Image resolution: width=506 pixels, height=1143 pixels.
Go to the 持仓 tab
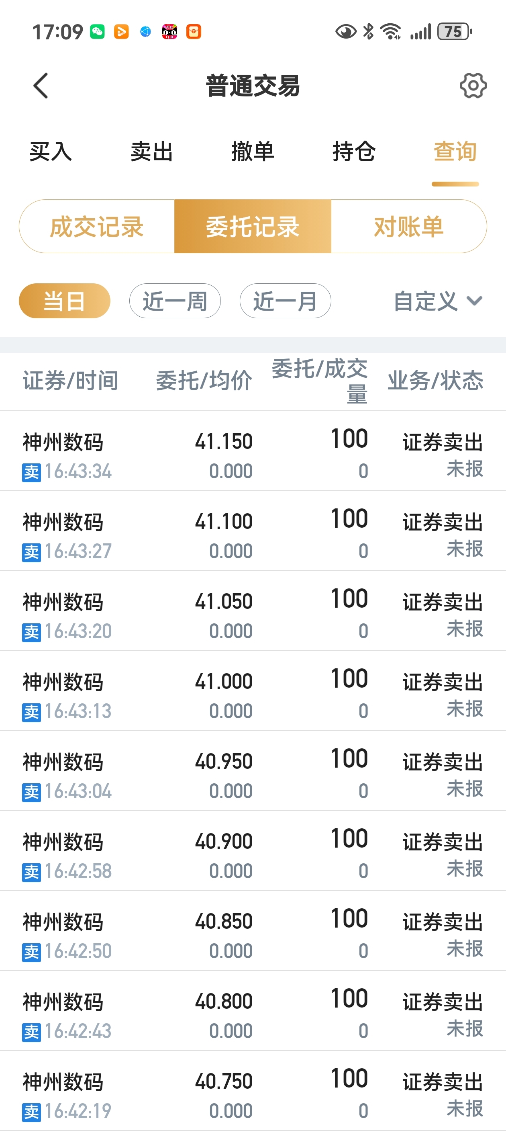pos(354,152)
